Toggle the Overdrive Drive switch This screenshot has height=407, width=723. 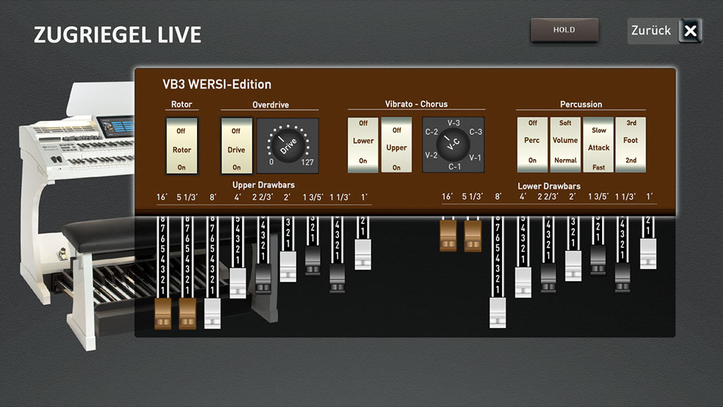[x=237, y=146]
